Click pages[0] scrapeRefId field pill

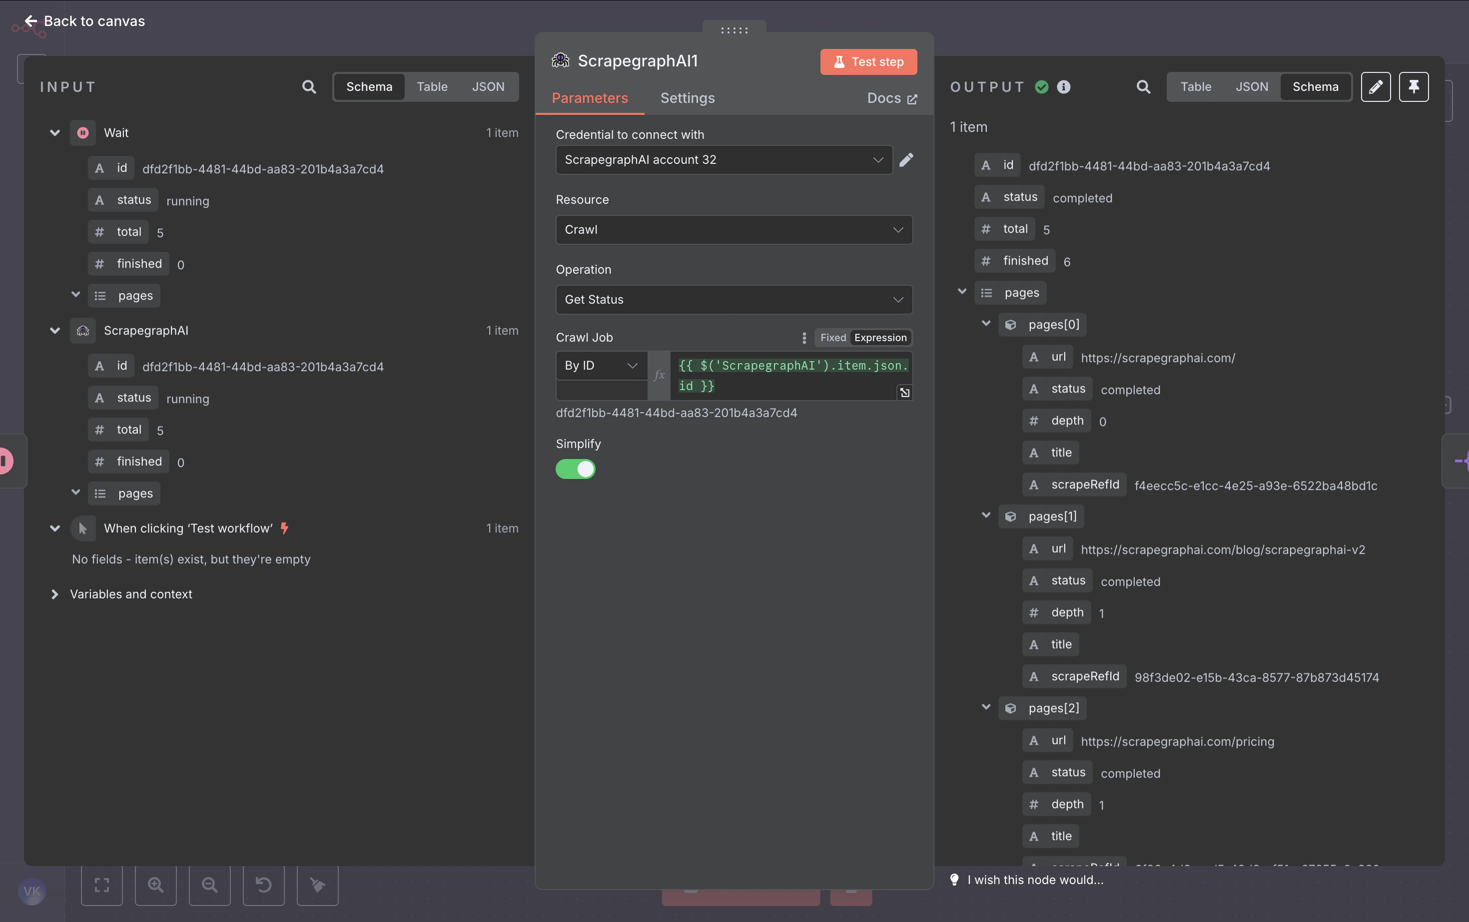point(1074,484)
